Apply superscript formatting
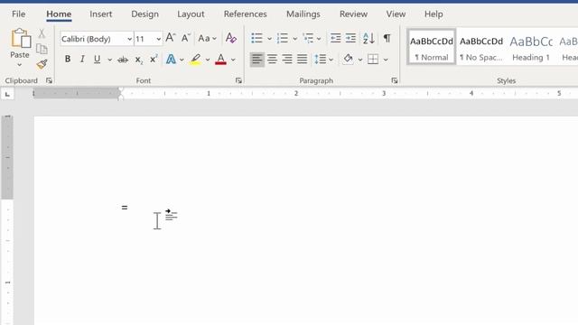578x325 pixels. tap(154, 60)
